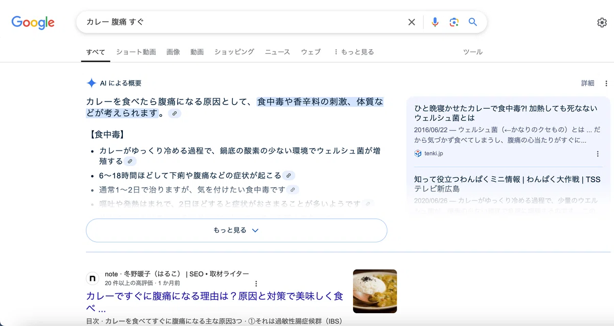Submit search using the magnifying glass icon

473,22
